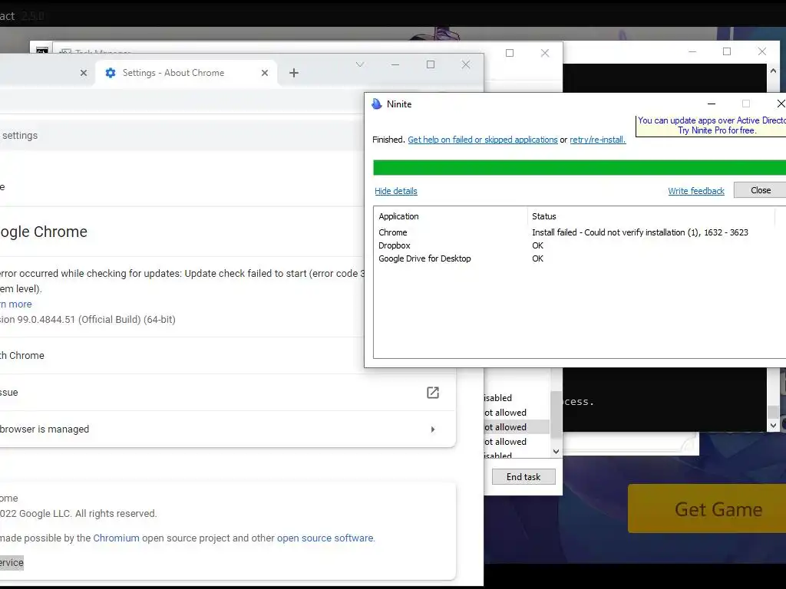Image resolution: width=786 pixels, height=589 pixels.
Task: Minimize the Chrome window
Action: (x=395, y=64)
